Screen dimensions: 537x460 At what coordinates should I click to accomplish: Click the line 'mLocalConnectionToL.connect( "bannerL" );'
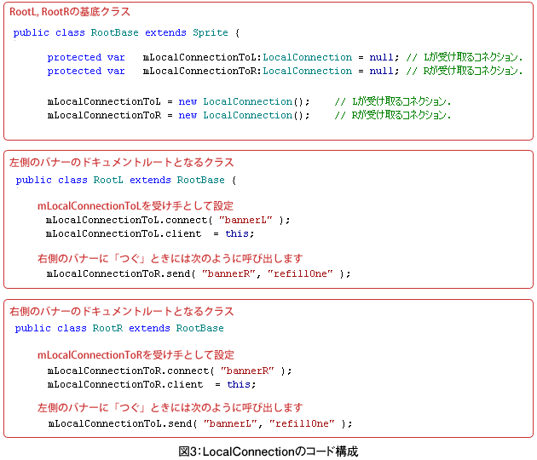click(x=168, y=220)
